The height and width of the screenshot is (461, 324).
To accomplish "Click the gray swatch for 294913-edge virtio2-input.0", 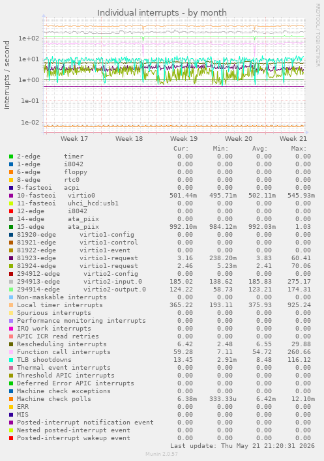I will pyautogui.click(x=11, y=282).
